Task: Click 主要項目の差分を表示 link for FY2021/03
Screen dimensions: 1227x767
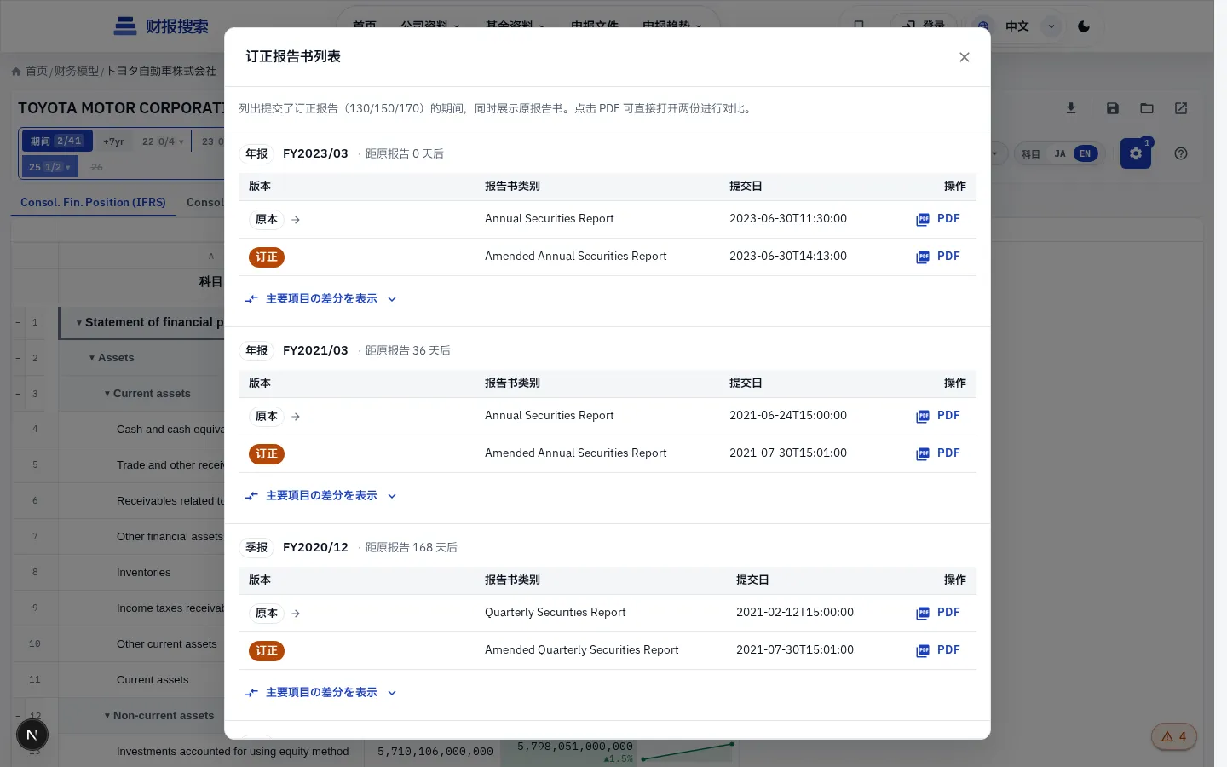Action: tap(321, 496)
